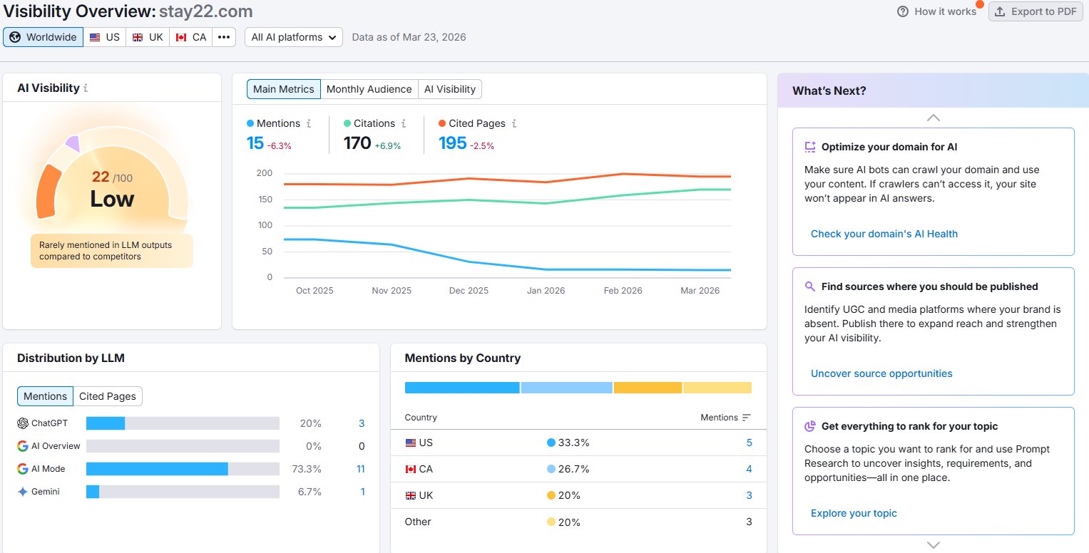Click the Worldwide globe icon

click(x=15, y=37)
